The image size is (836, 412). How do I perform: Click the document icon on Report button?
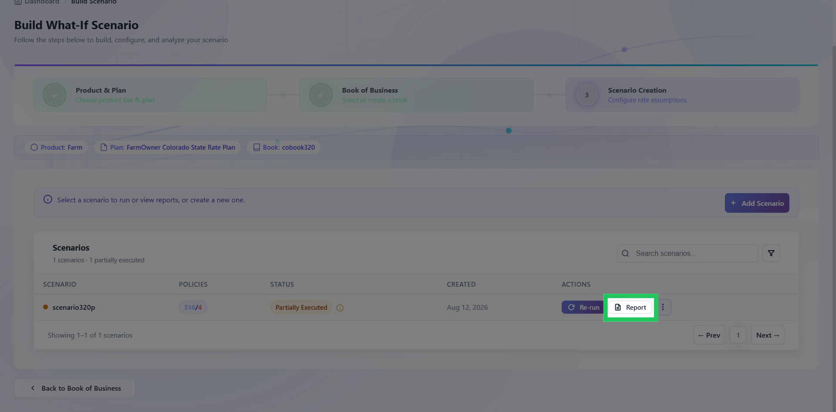point(618,307)
